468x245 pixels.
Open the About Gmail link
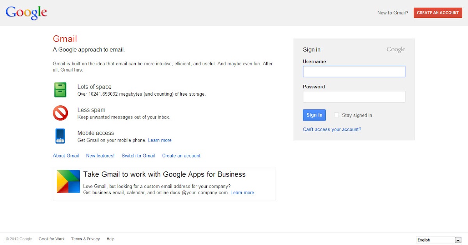[x=66, y=156]
